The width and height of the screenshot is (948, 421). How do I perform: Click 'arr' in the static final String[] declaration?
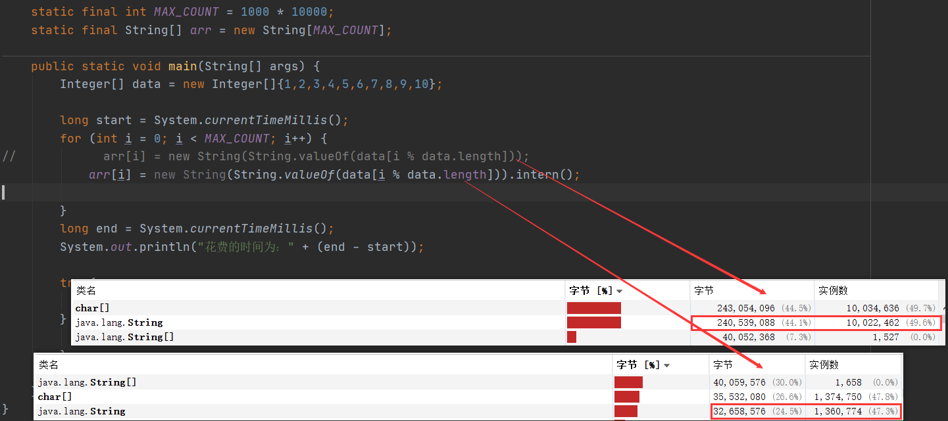[201, 30]
